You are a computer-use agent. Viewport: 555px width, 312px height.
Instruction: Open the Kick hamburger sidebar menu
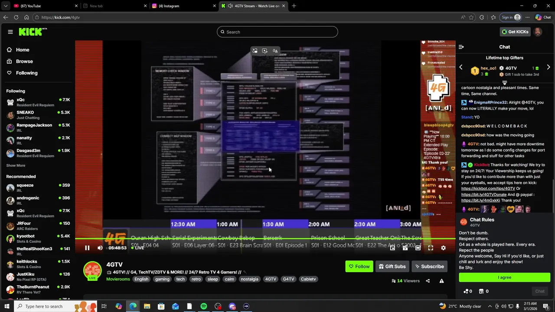click(10, 32)
